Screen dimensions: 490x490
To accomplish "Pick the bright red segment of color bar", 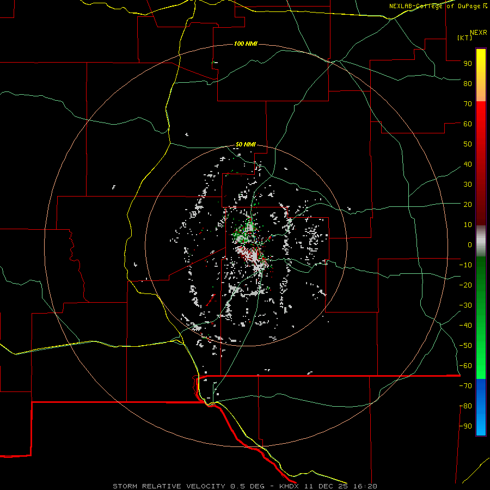I will click(x=481, y=125).
